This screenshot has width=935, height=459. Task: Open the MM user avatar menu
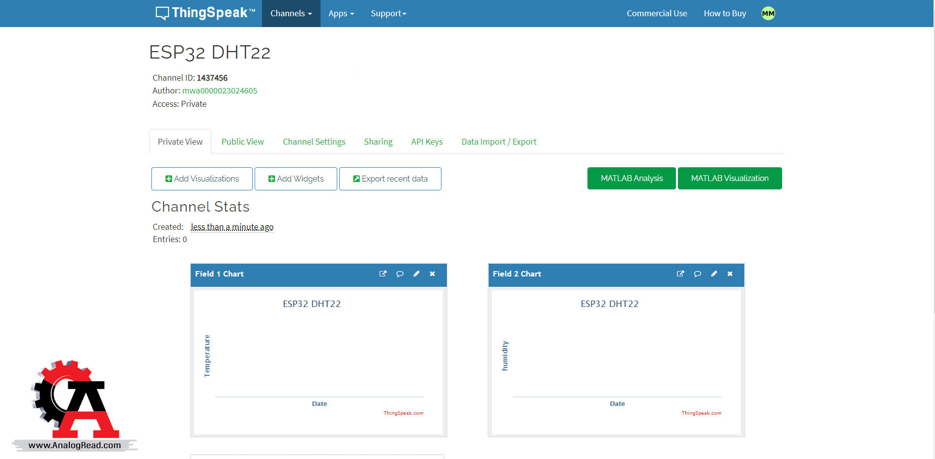click(768, 13)
